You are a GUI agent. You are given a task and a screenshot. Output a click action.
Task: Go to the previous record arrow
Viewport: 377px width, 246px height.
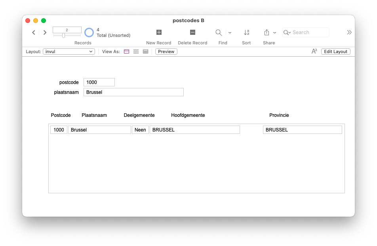coord(34,32)
